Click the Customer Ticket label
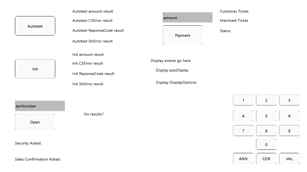 [234, 11]
